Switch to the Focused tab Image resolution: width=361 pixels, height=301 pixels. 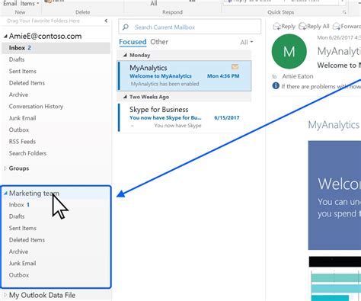(133, 42)
